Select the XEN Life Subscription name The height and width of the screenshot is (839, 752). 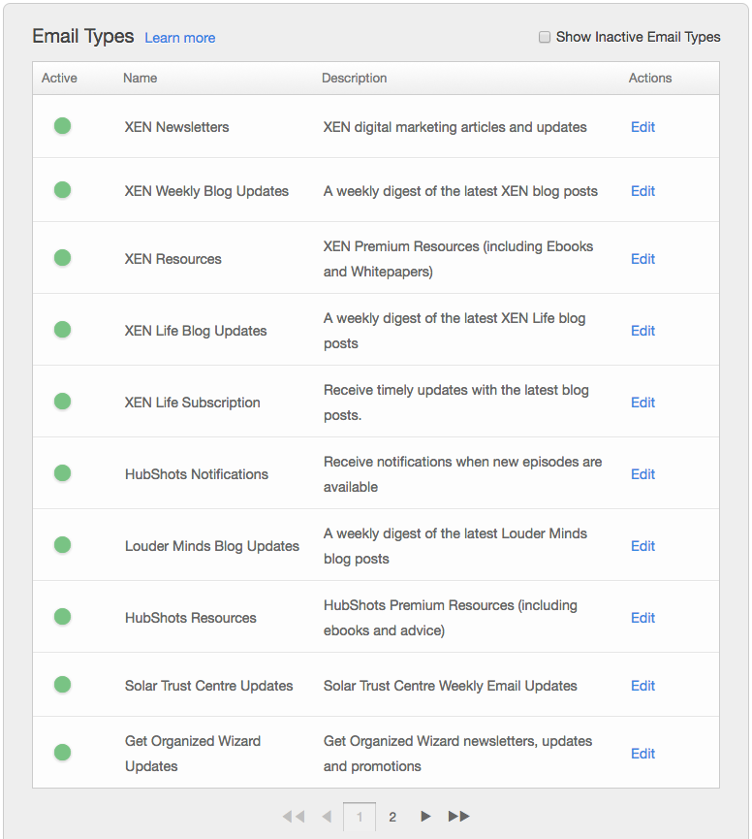pos(193,403)
